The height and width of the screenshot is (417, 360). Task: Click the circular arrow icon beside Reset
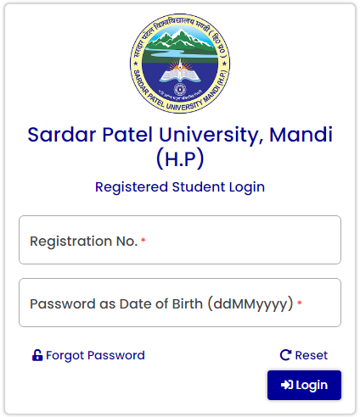tap(285, 355)
